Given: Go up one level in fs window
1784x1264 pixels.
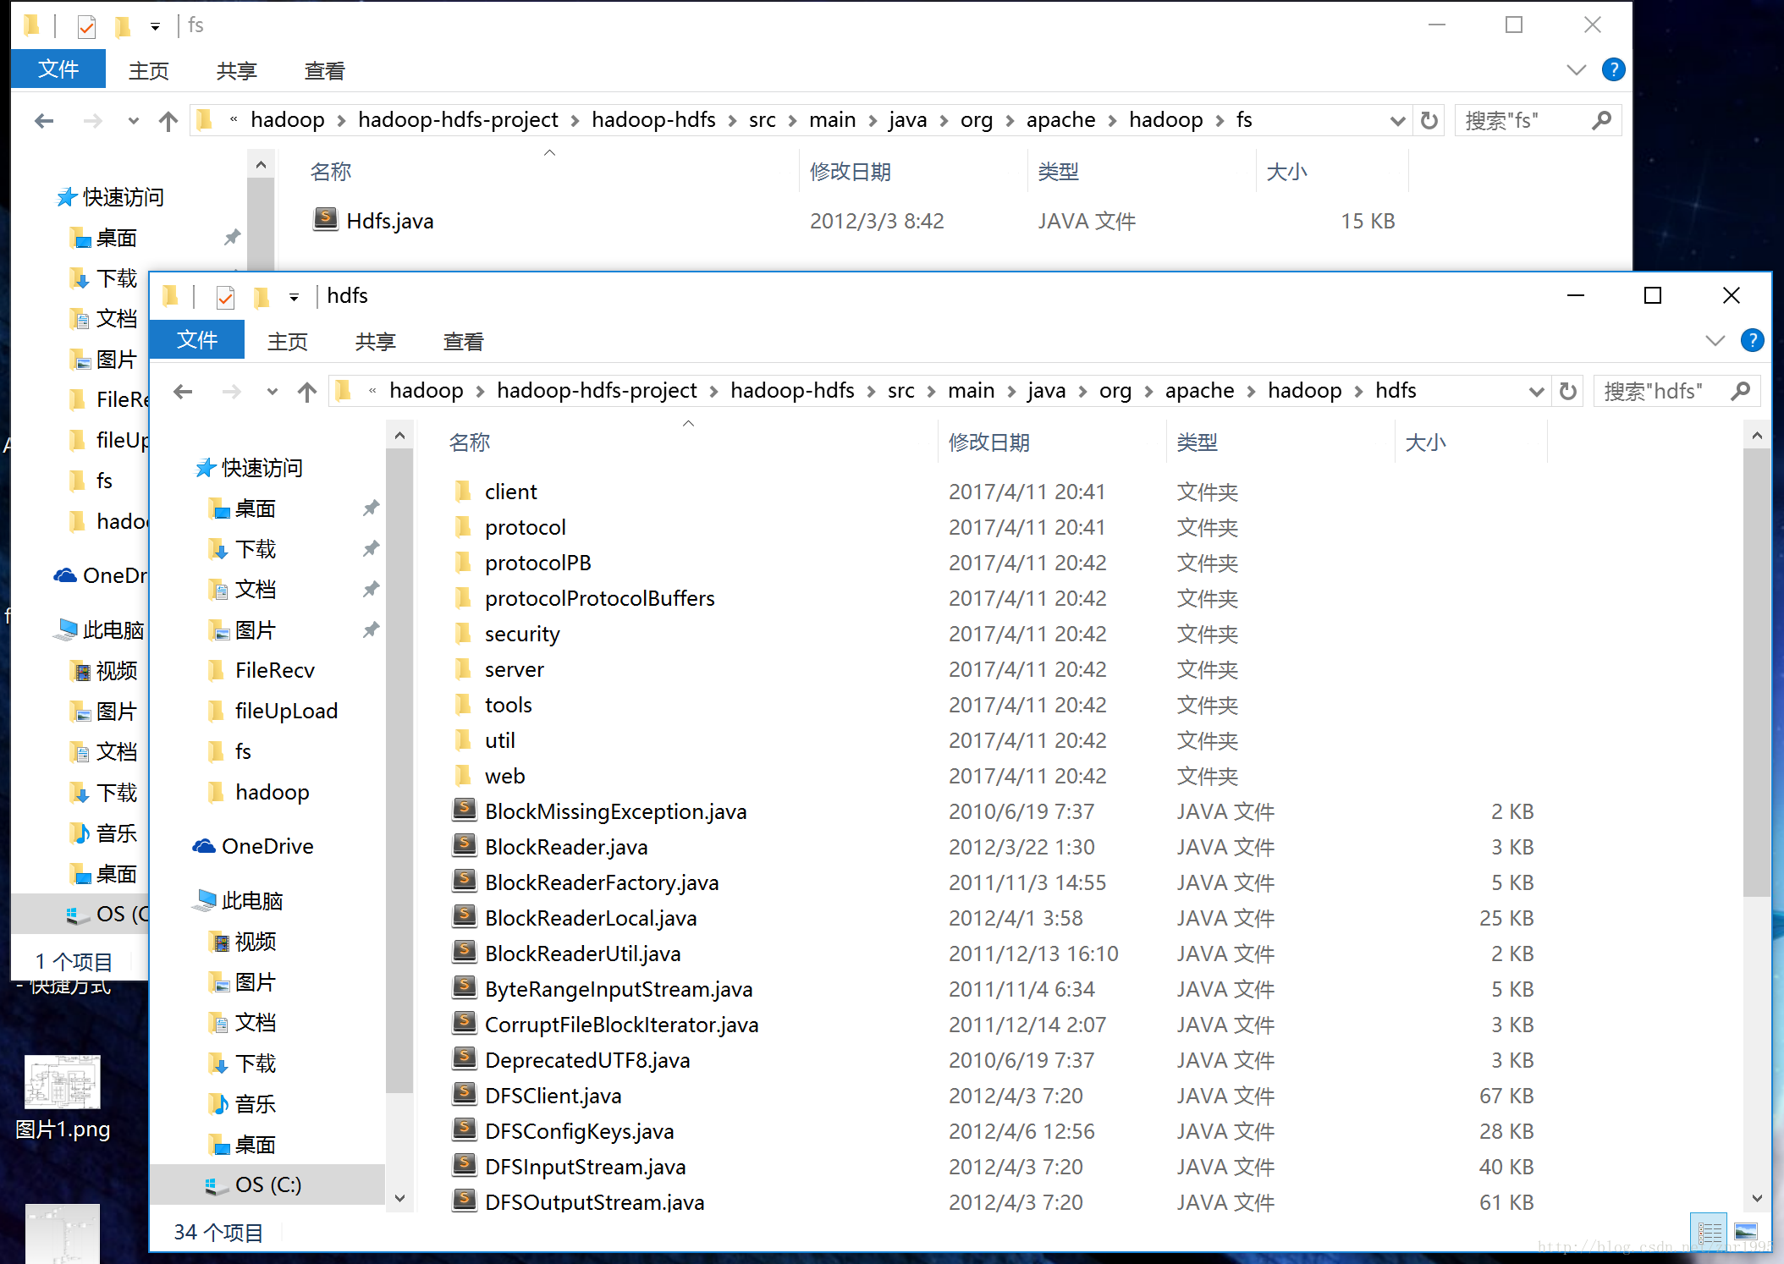Looking at the screenshot, I should pos(168,120).
